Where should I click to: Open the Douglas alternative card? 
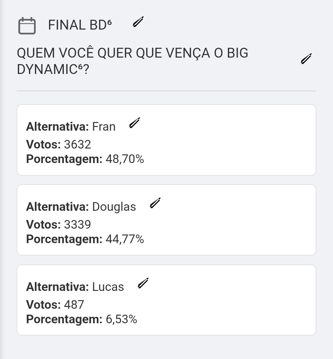[x=166, y=220]
